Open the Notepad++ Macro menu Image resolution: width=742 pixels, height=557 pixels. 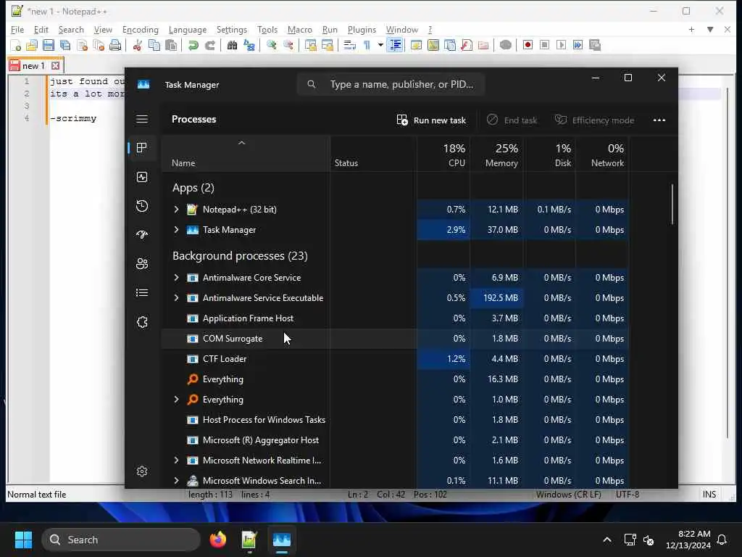click(299, 29)
